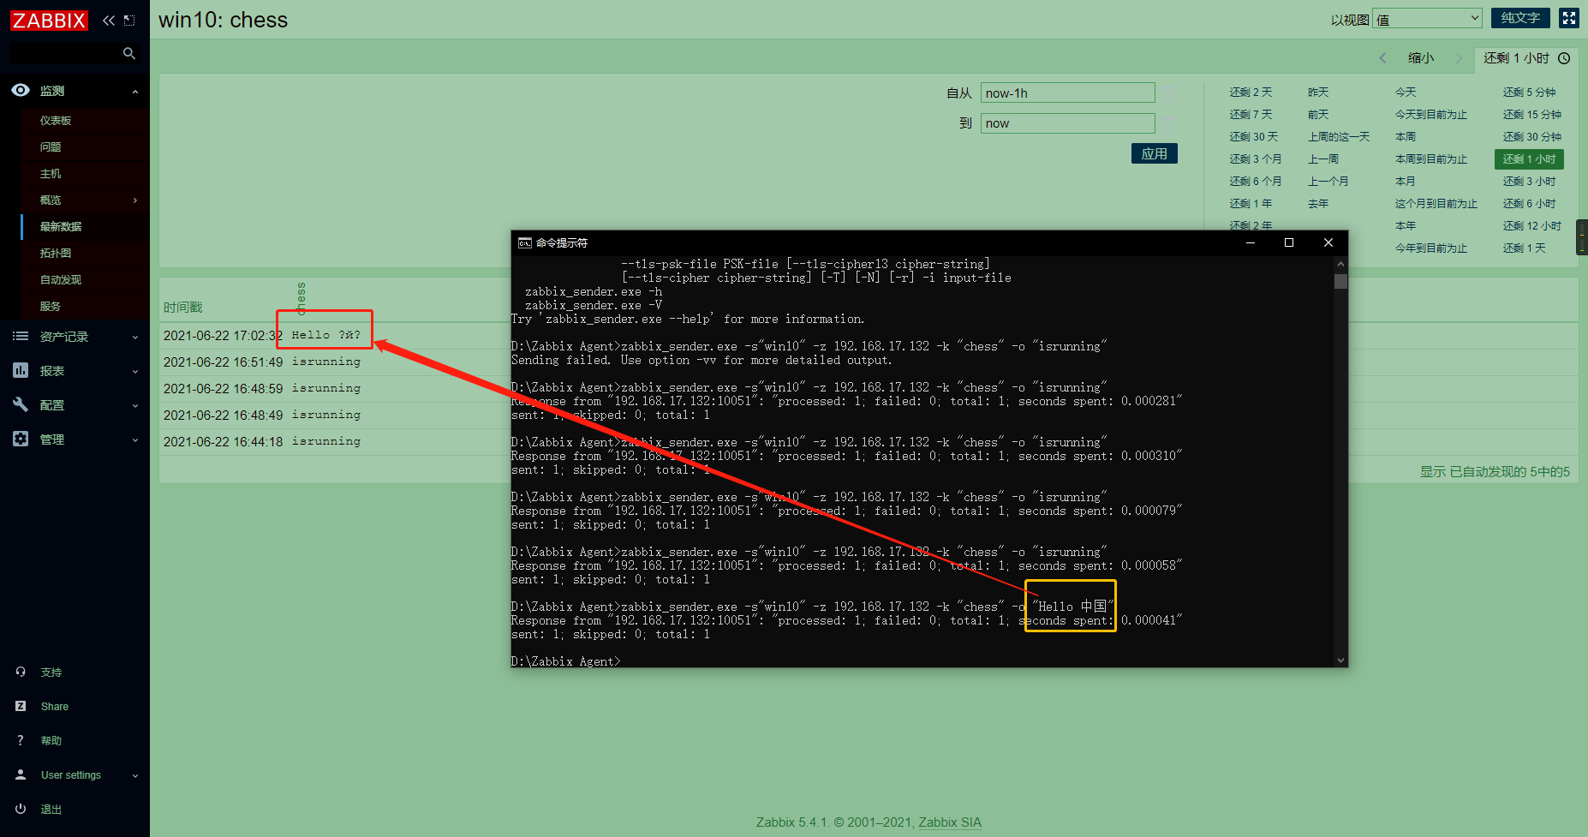Click the sidebar search field
Viewport: 1588px width, 837px height.
[64, 53]
